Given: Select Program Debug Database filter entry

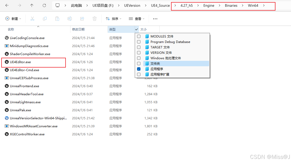Looking at the screenshot, I should (x=170, y=42).
